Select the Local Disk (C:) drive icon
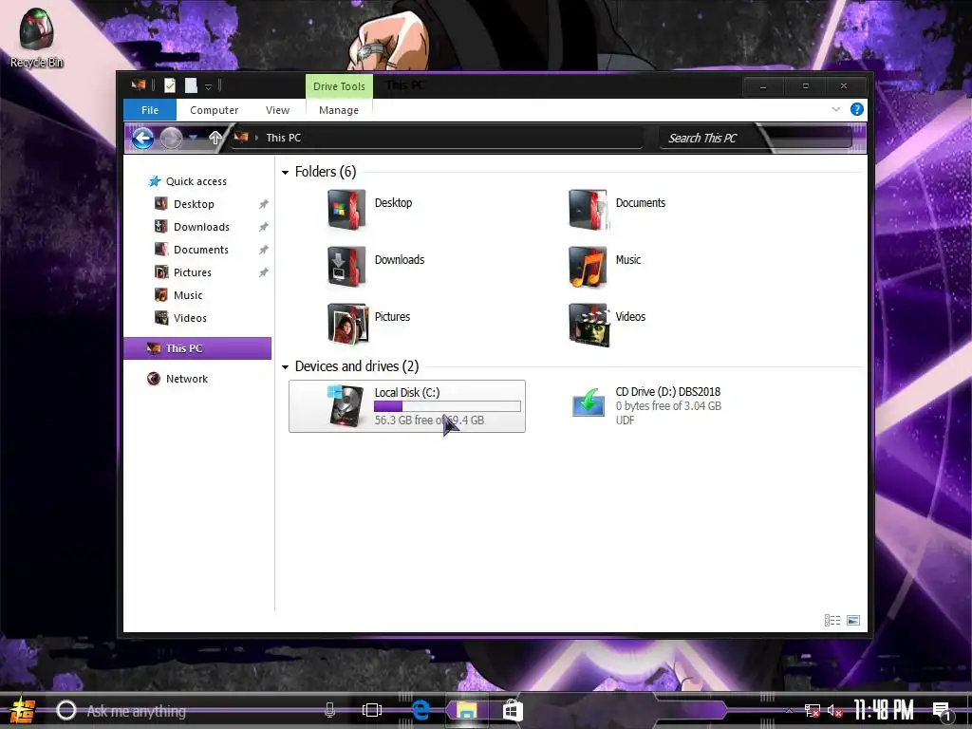Image resolution: width=972 pixels, height=729 pixels. coord(346,405)
